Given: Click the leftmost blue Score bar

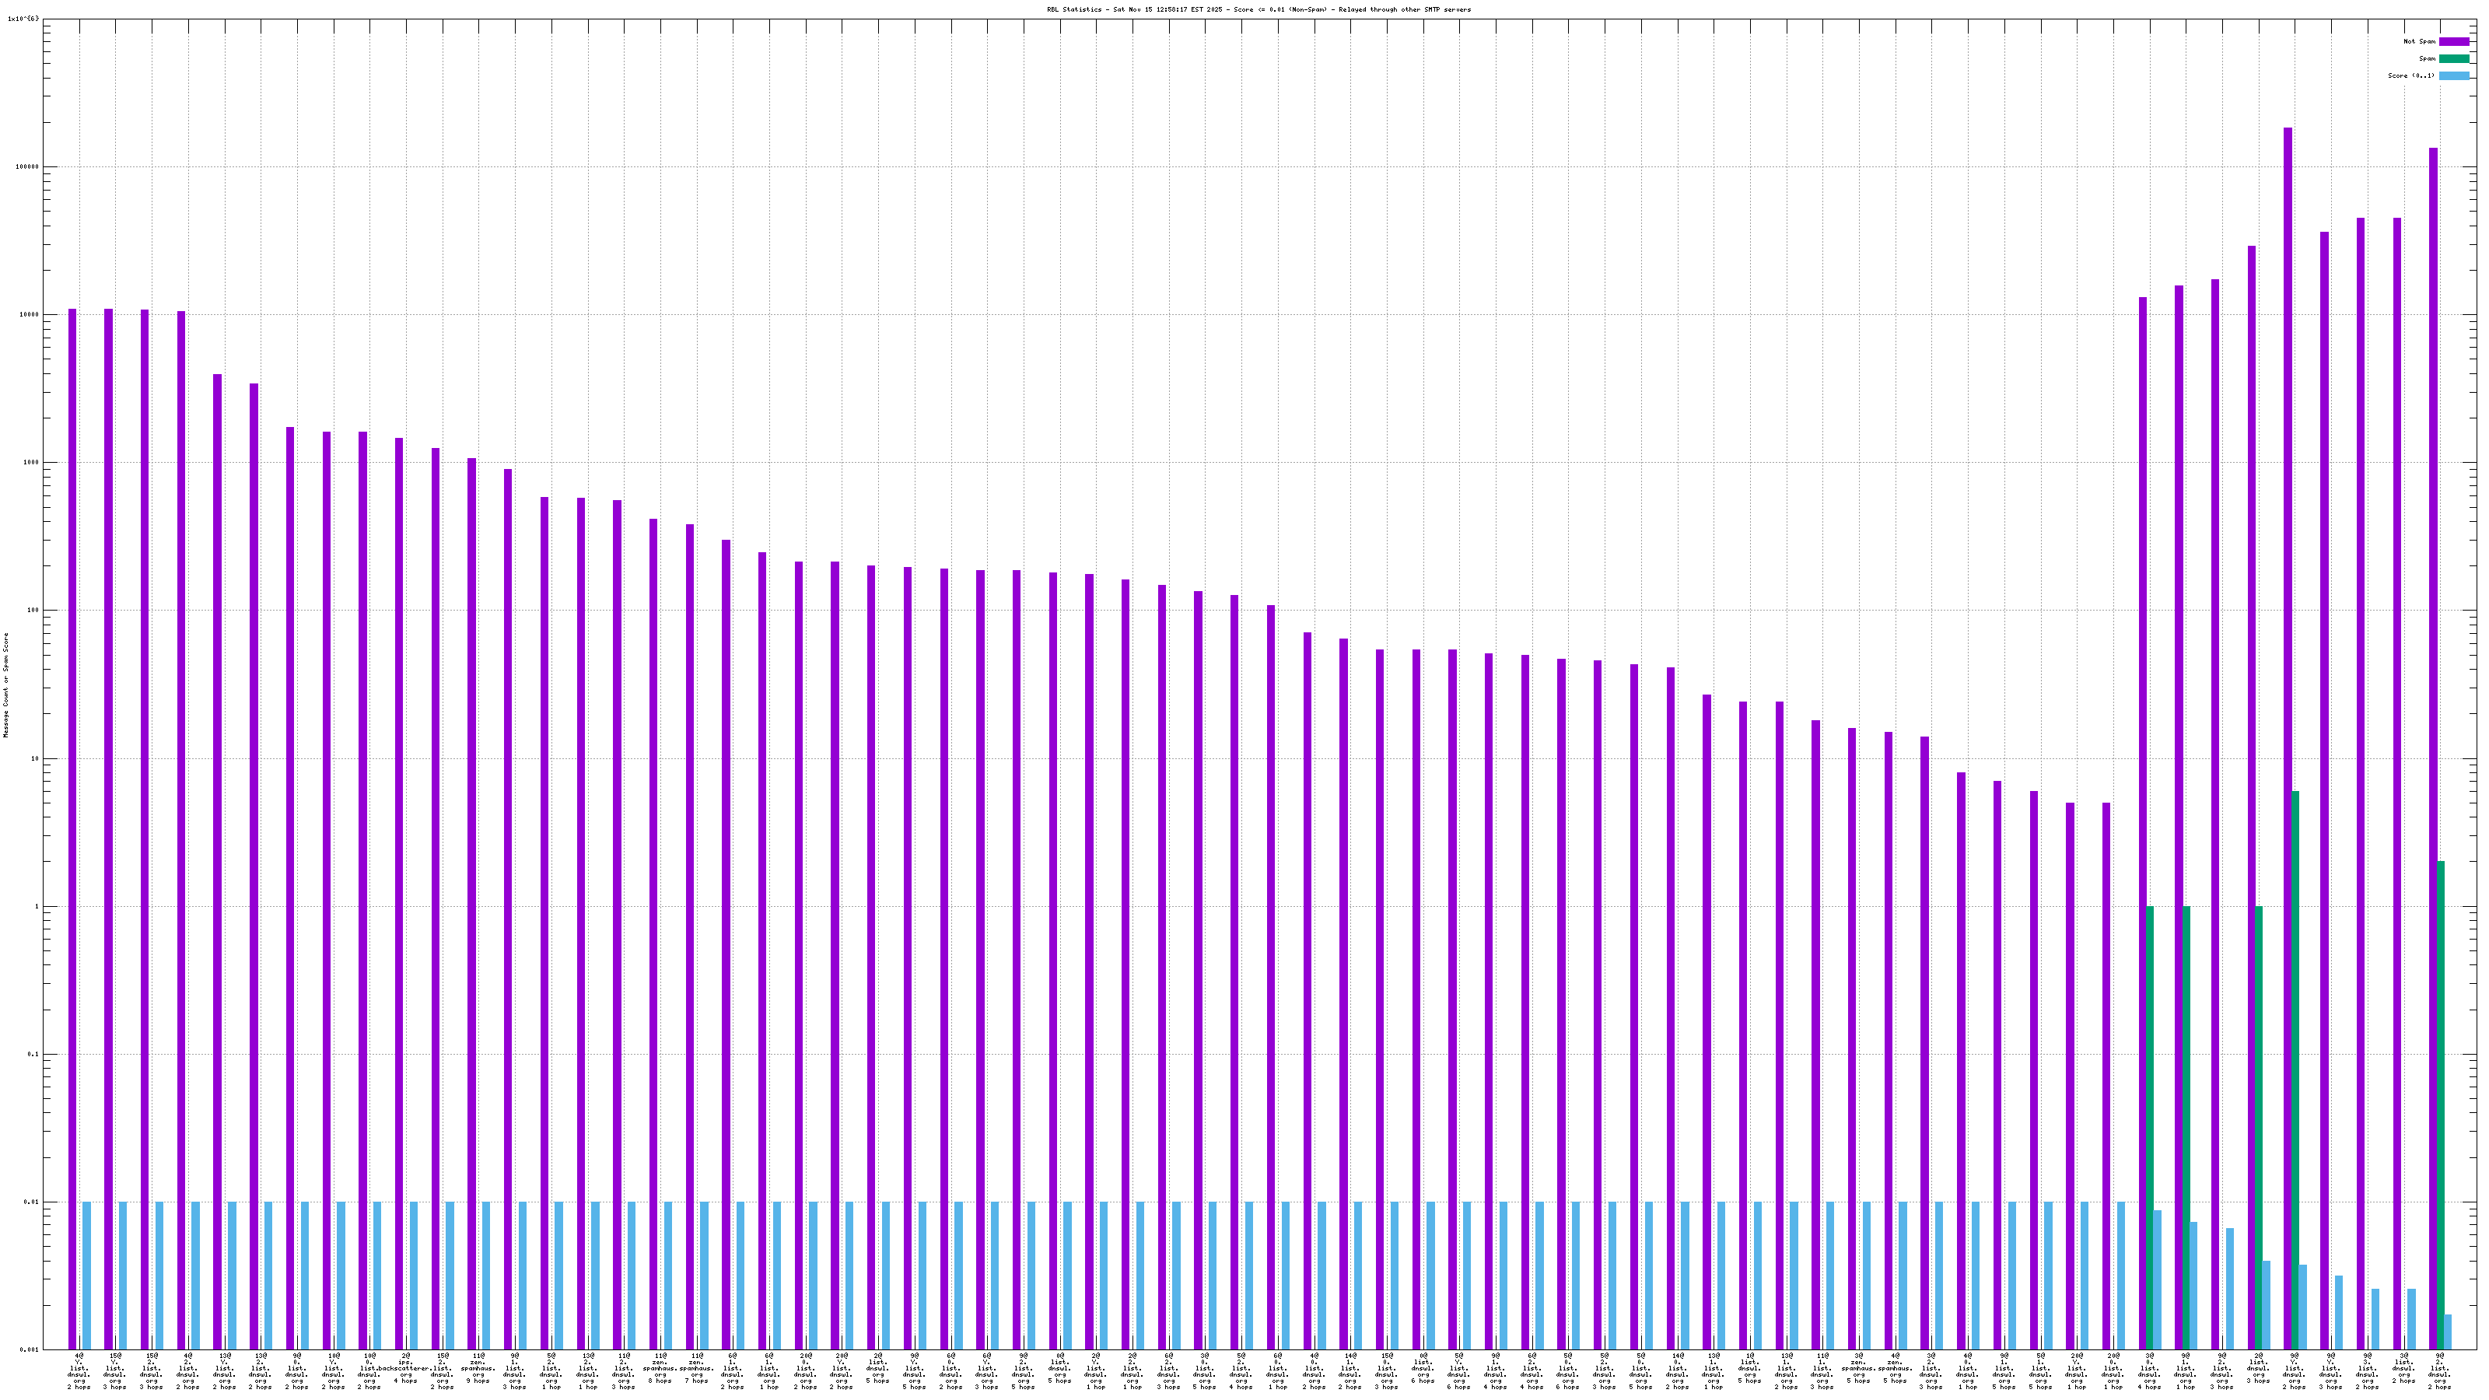Looking at the screenshot, I should 87,1276.
